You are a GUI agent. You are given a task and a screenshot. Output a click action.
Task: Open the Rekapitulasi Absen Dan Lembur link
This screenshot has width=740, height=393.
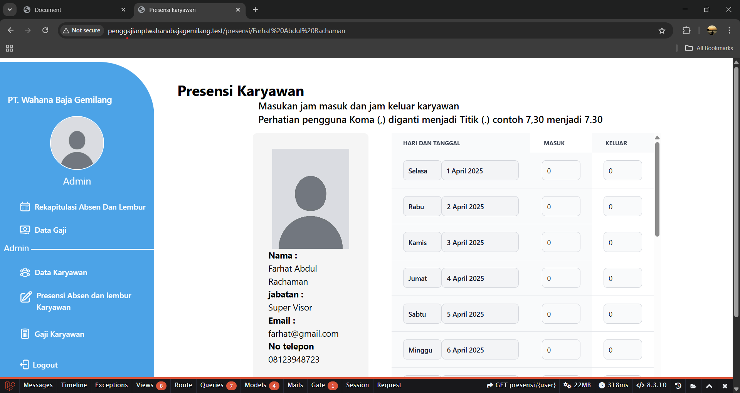90,207
